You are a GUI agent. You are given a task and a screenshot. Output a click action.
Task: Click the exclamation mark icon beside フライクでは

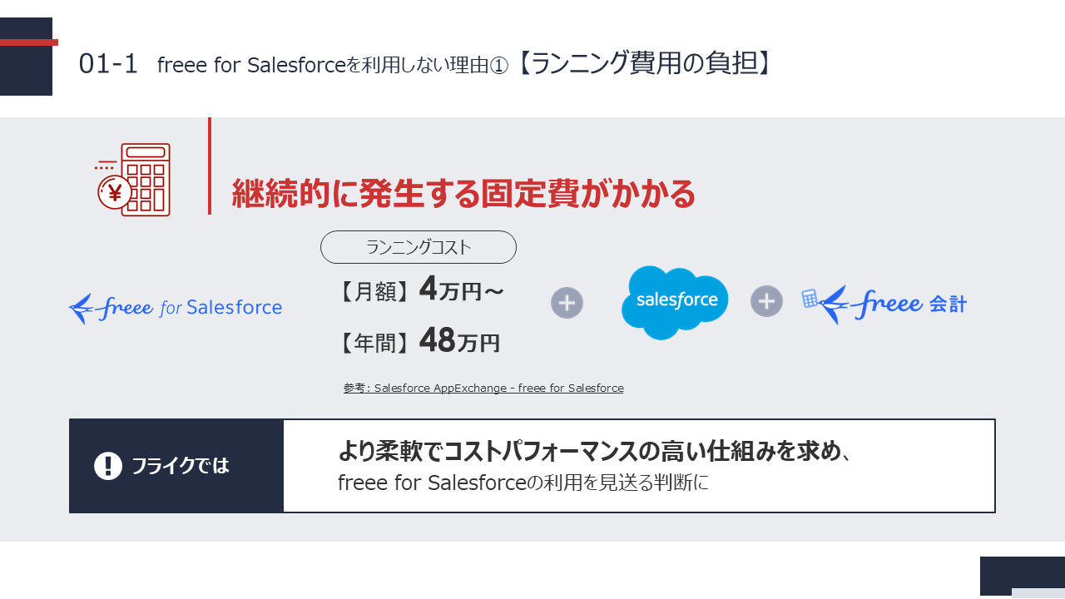(108, 466)
